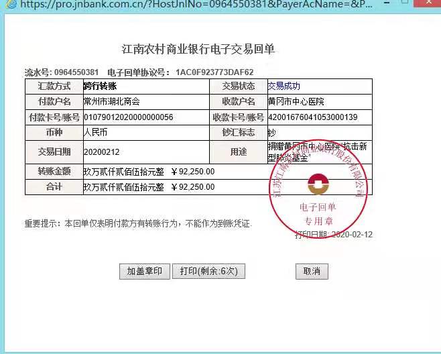Click payee name 黄冈市中心医院
Viewport: 441px width, 354px height.
point(296,102)
